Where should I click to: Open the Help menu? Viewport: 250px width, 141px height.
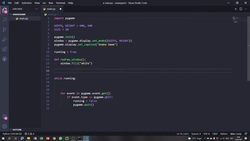coord(70,3)
